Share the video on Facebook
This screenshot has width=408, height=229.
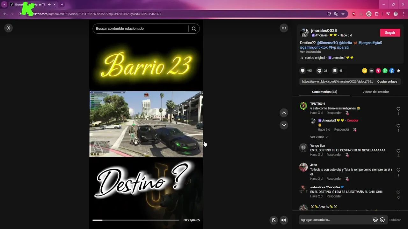[392, 71]
